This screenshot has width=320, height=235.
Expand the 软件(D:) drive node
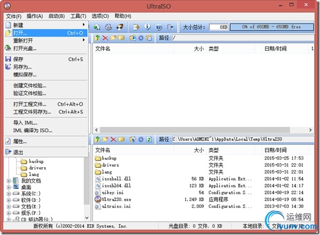[x=9, y=200]
